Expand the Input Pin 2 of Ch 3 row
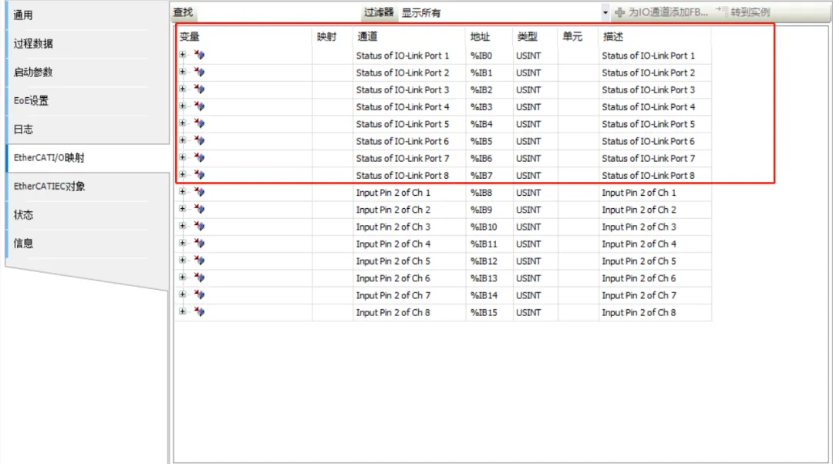833x464 pixels. point(183,226)
